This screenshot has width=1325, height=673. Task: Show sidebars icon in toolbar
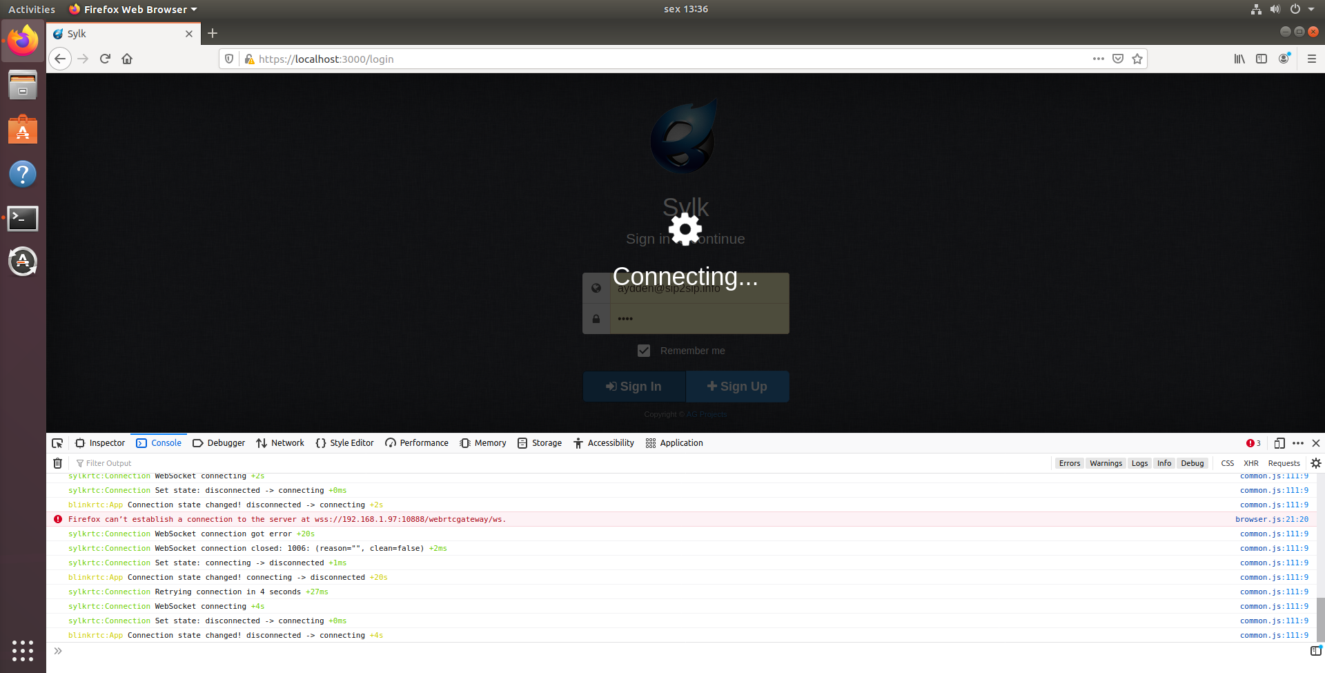click(x=1262, y=59)
